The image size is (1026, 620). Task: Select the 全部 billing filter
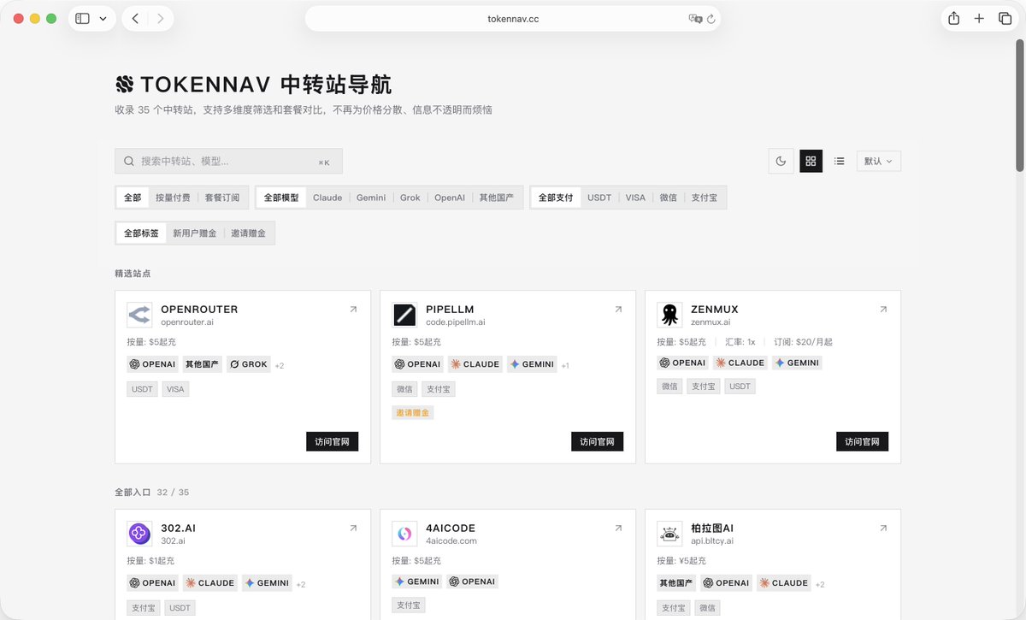[x=133, y=198]
